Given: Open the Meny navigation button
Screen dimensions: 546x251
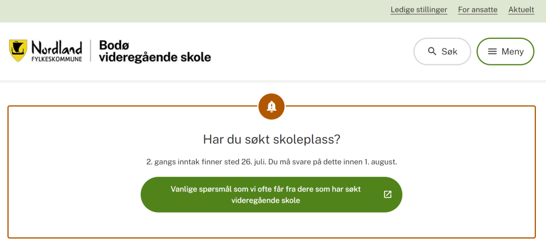Looking at the screenshot, I should pos(505,52).
